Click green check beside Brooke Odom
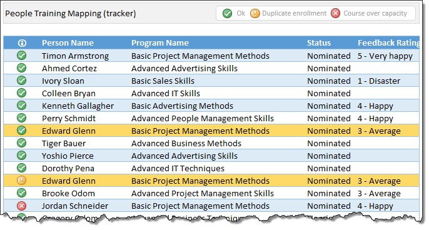 (x=22, y=193)
